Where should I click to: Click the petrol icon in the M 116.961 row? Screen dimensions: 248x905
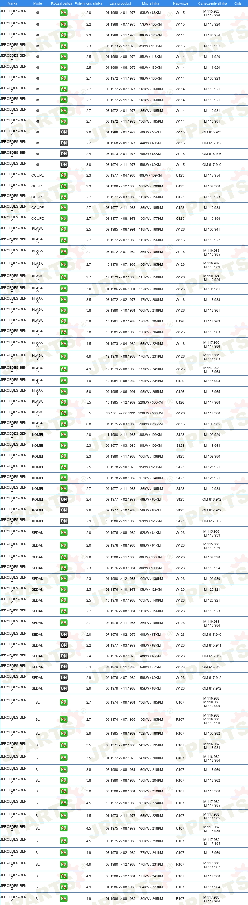pos(63,310)
